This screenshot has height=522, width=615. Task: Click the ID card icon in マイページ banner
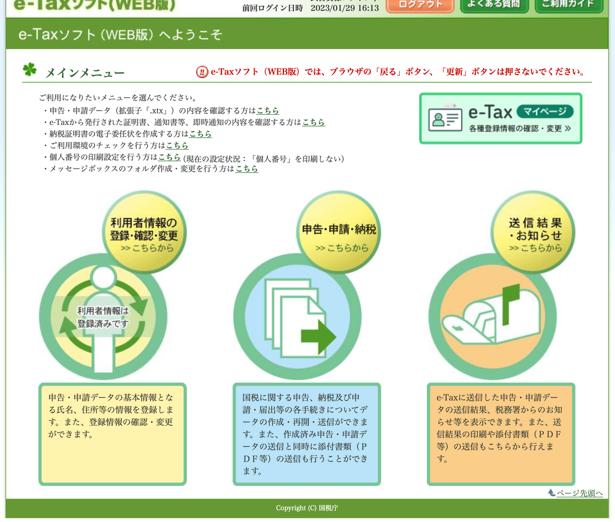445,119
